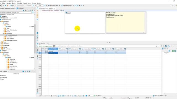Click the extname column header
This screenshot has width=177, height=99.
(x=53, y=49)
